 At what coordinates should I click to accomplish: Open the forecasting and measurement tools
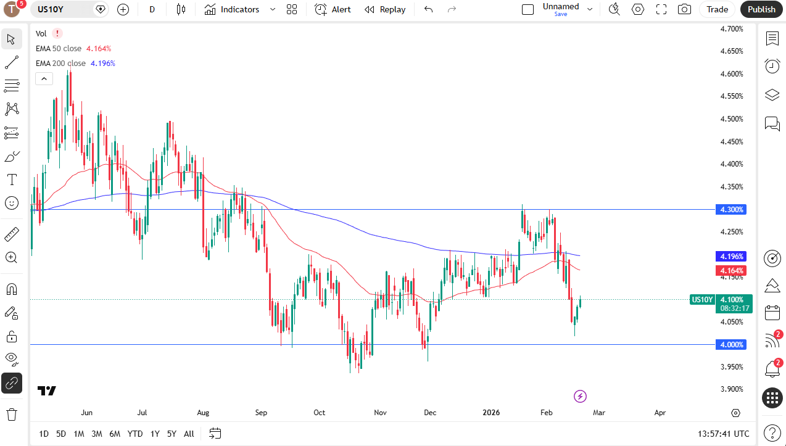(11, 133)
